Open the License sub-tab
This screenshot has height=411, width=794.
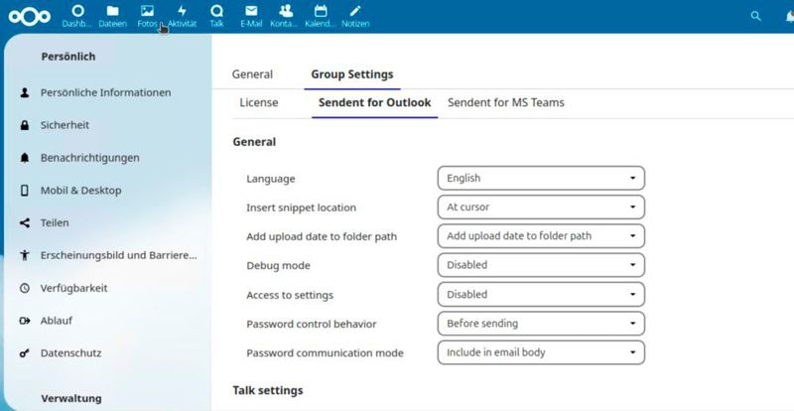pos(259,103)
